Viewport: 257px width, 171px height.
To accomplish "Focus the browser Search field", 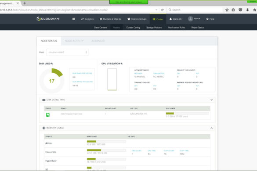I will coord(195,10).
